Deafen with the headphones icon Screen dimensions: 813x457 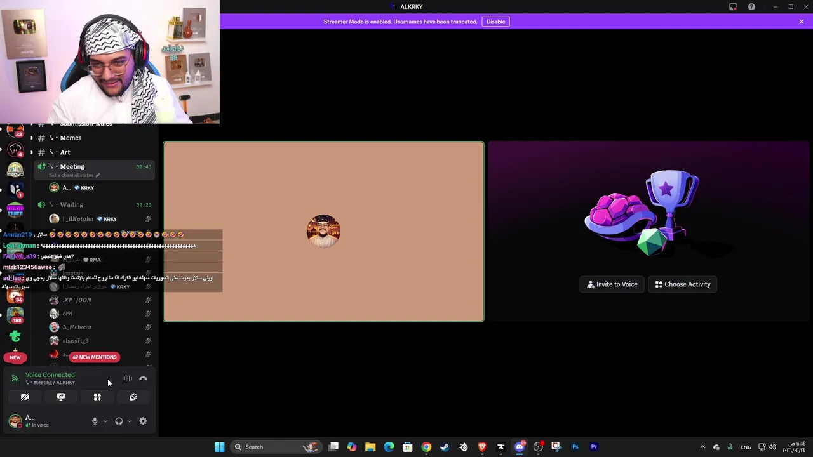tap(119, 421)
